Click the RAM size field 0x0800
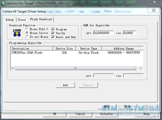 (x=130, y=33)
